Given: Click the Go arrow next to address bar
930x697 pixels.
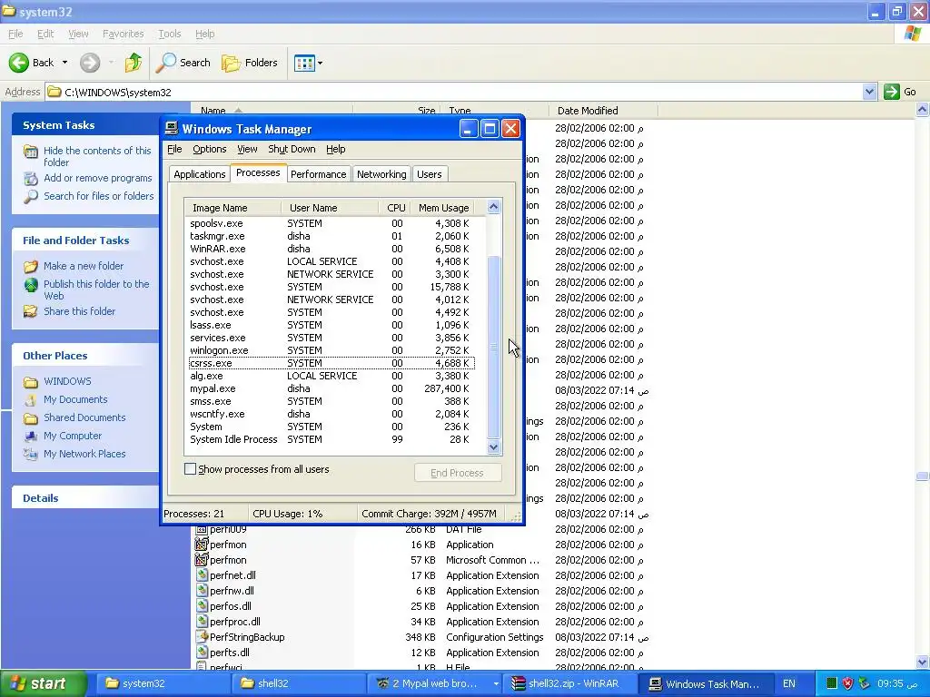Looking at the screenshot, I should coord(892,92).
